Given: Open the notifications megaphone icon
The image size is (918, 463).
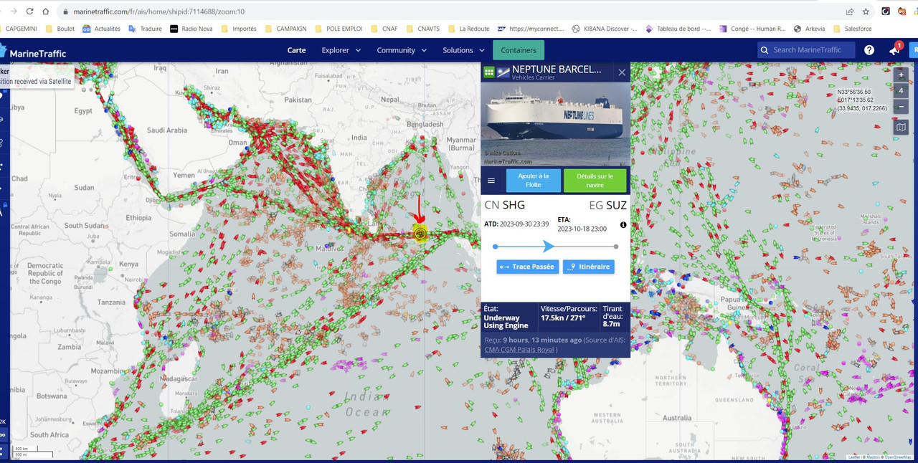Looking at the screenshot, I should [894, 50].
